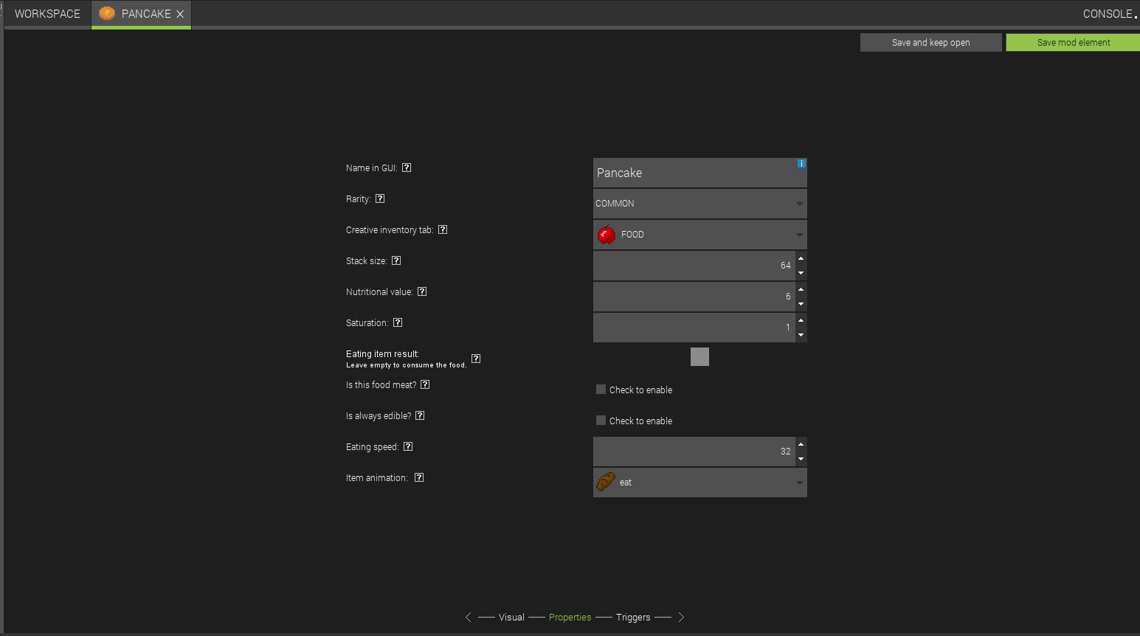Switch to the WORKSPACE tab
The height and width of the screenshot is (636, 1140).
tap(46, 13)
